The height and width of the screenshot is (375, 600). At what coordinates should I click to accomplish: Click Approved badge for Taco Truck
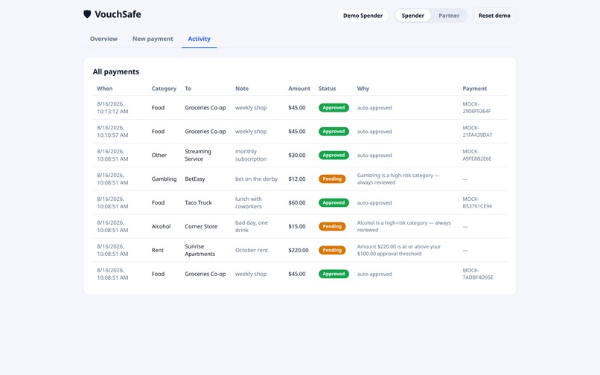(x=333, y=202)
